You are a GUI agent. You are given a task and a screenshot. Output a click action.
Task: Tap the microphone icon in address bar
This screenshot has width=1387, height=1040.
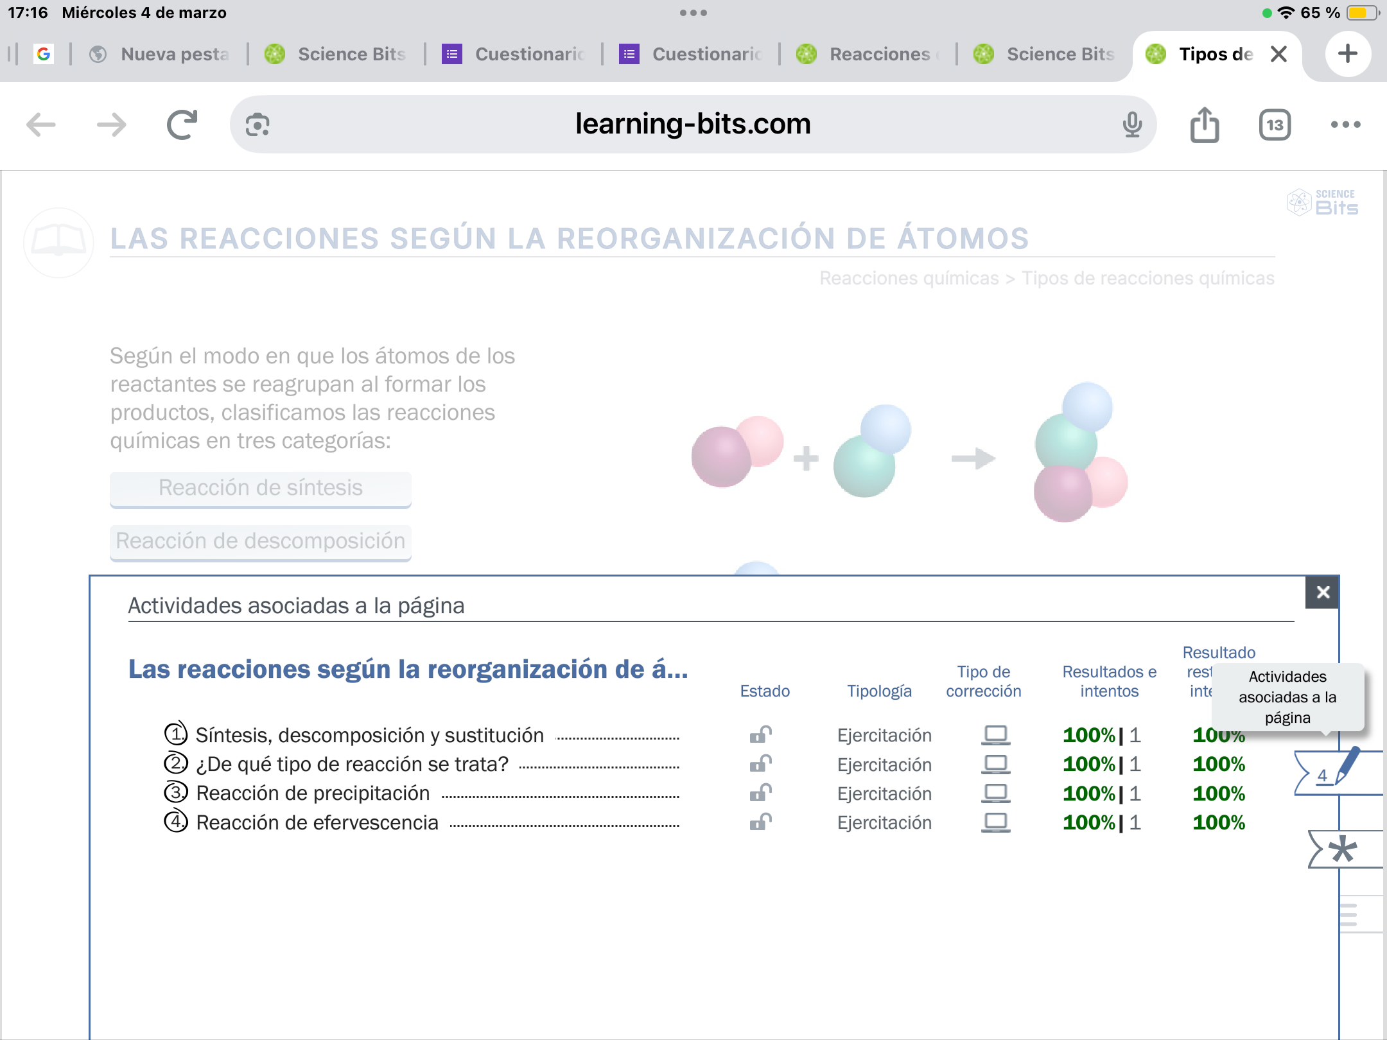[x=1132, y=125]
